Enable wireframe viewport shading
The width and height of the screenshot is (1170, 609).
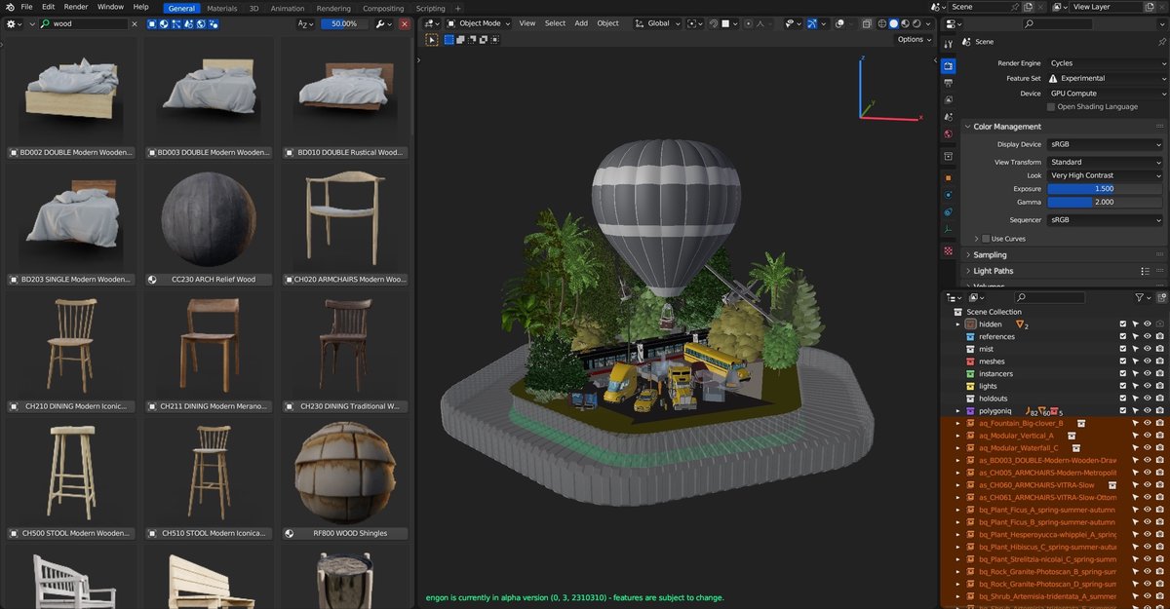point(880,23)
